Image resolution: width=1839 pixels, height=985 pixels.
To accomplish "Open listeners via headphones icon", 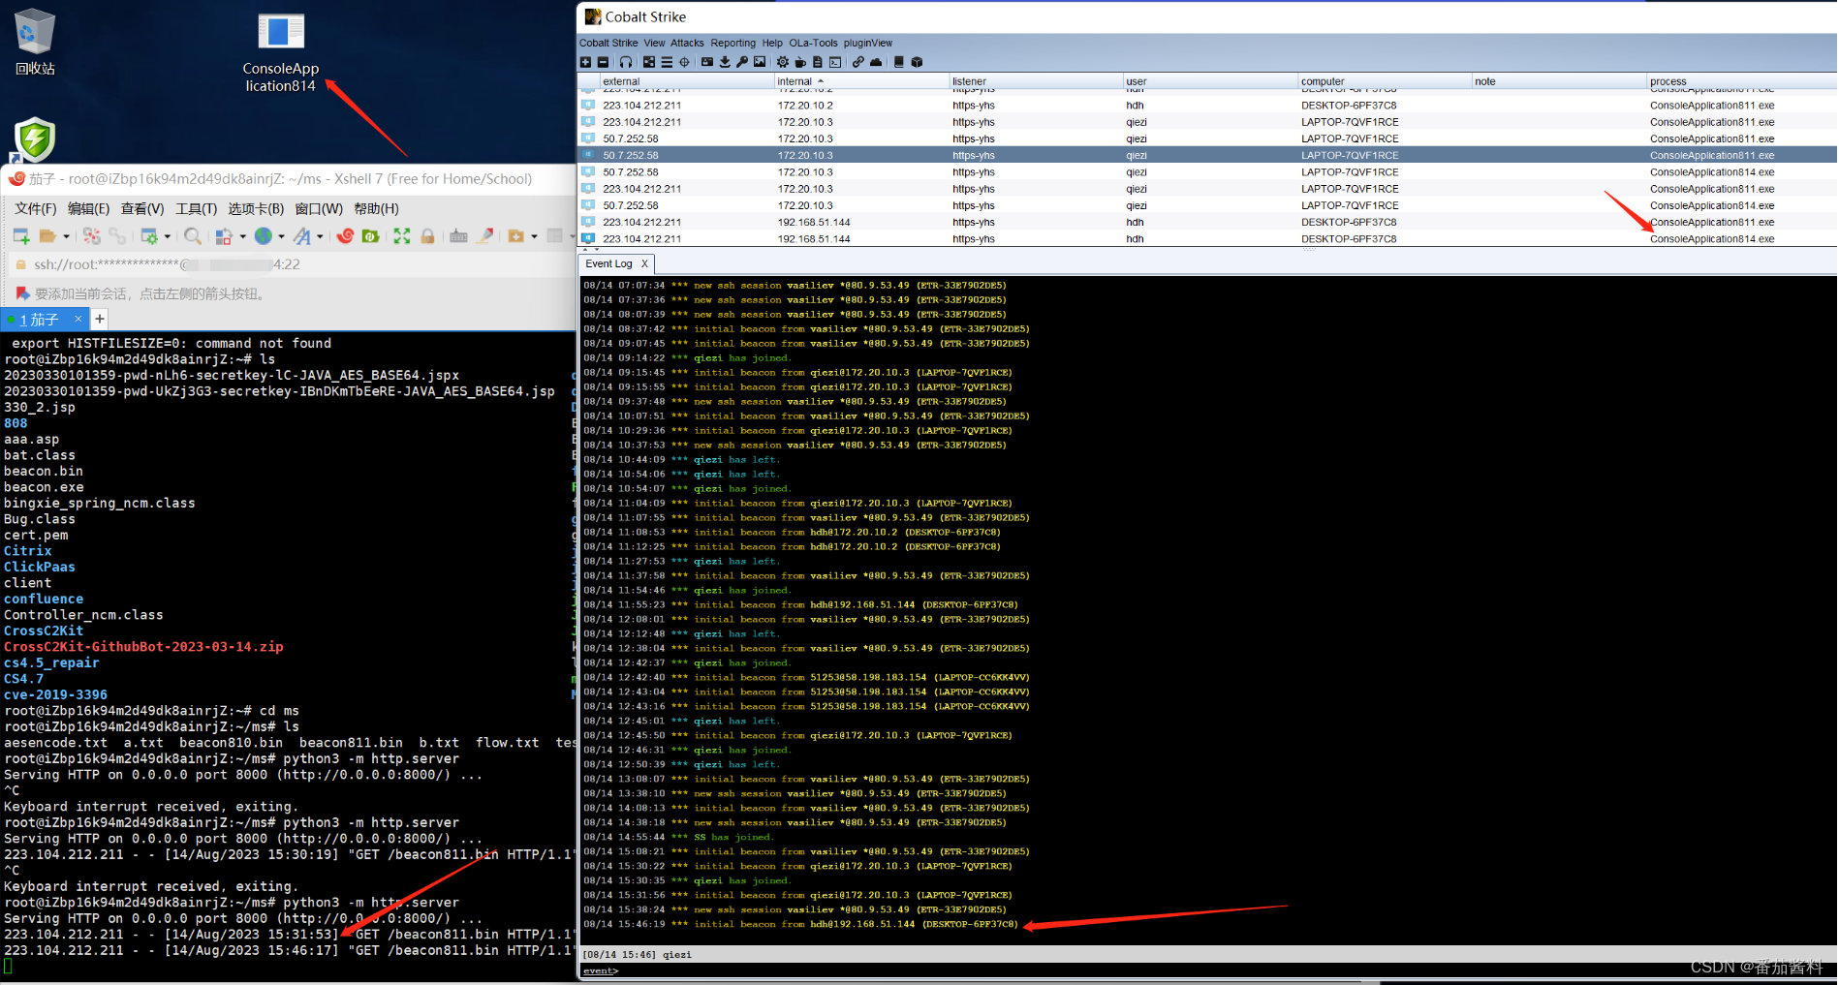I will click(x=626, y=62).
